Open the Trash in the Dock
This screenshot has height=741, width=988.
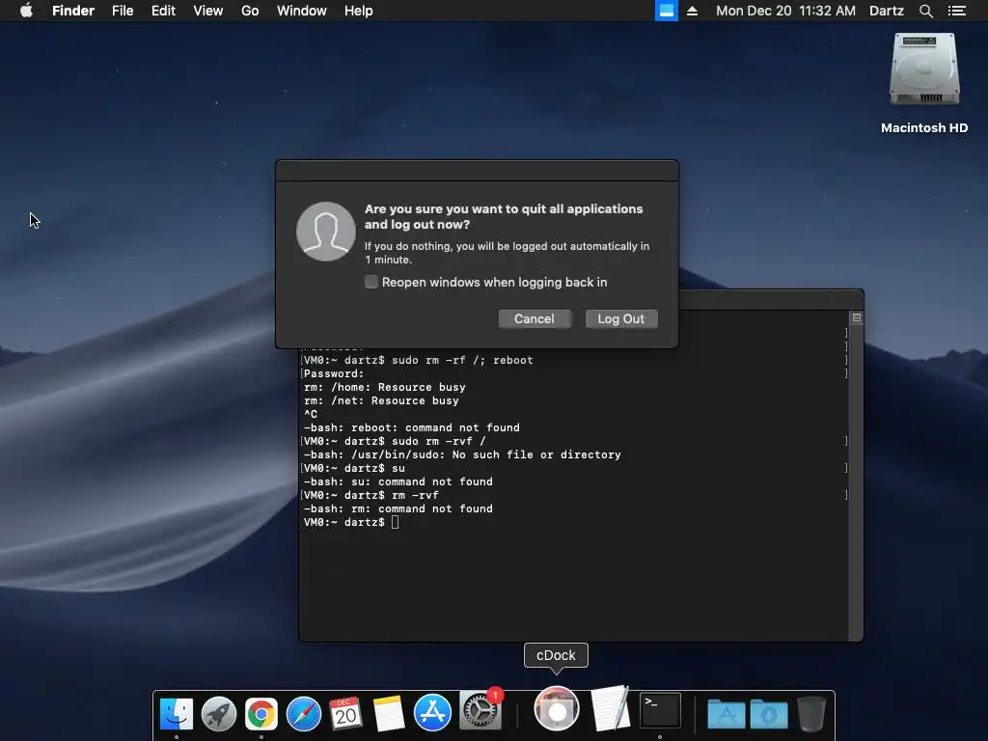[810, 713]
